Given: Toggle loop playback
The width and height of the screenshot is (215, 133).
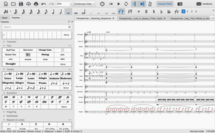Looking at the screenshot, I should [126, 4].
